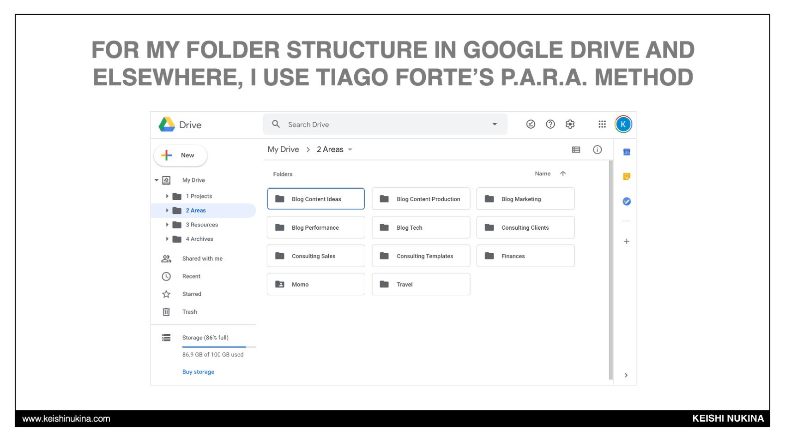The width and height of the screenshot is (785, 441).
Task: Open the settings gear icon
Action: [570, 124]
